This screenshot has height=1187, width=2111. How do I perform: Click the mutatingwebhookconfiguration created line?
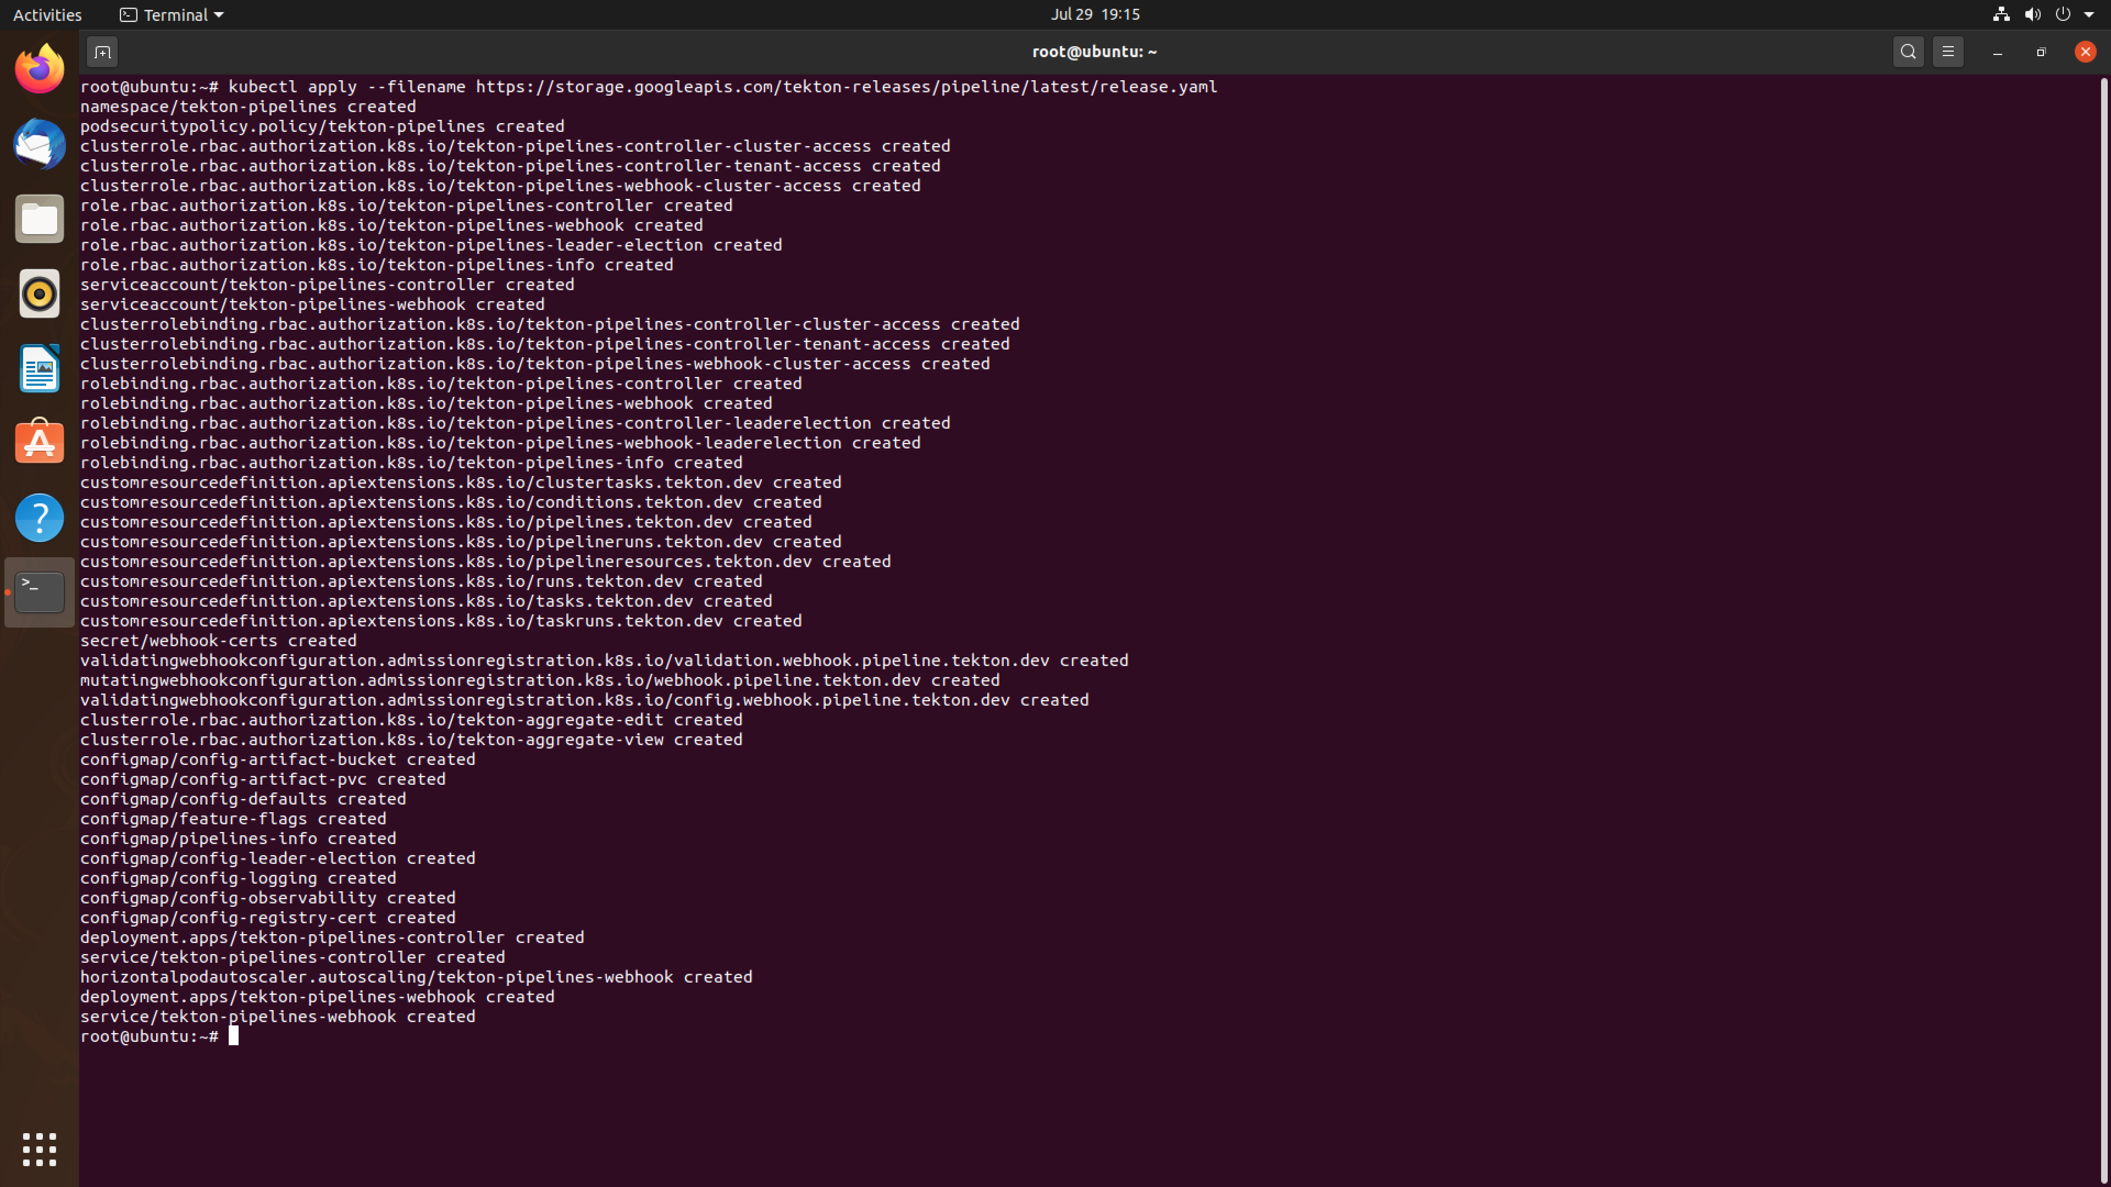pyautogui.click(x=540, y=680)
